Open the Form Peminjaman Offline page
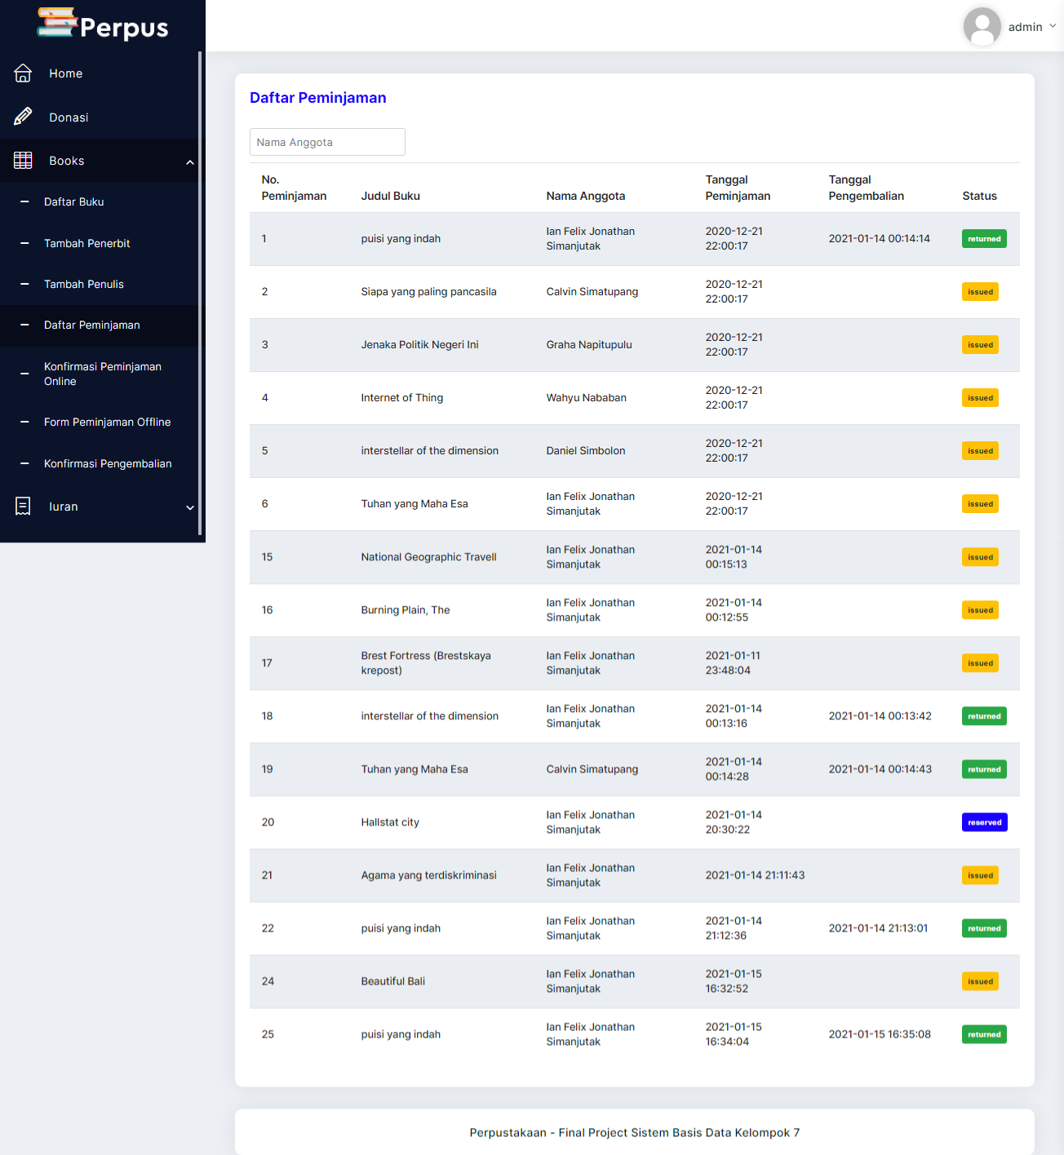The width and height of the screenshot is (1064, 1155). click(107, 422)
